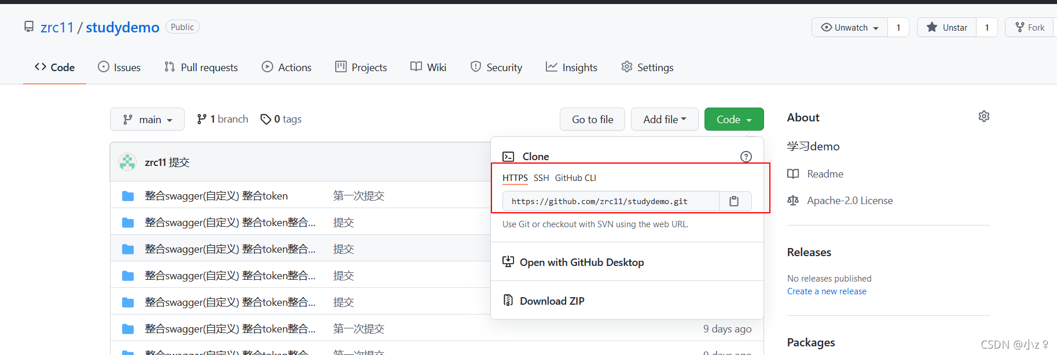
Task: Click the Download ZIP file icon
Action: [x=508, y=300]
